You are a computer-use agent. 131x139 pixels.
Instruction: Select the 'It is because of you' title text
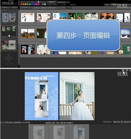tap(36, 78)
